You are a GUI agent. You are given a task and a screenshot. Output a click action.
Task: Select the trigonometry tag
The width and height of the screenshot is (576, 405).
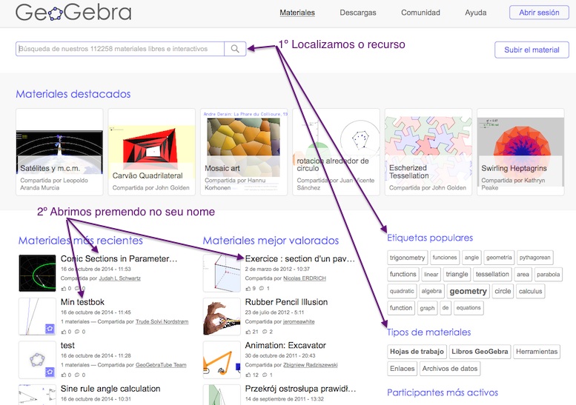tap(408, 258)
